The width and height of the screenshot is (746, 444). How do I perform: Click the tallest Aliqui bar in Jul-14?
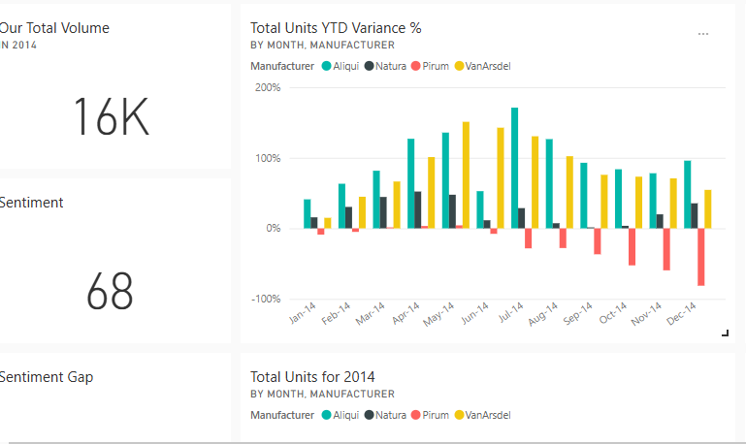(514, 168)
